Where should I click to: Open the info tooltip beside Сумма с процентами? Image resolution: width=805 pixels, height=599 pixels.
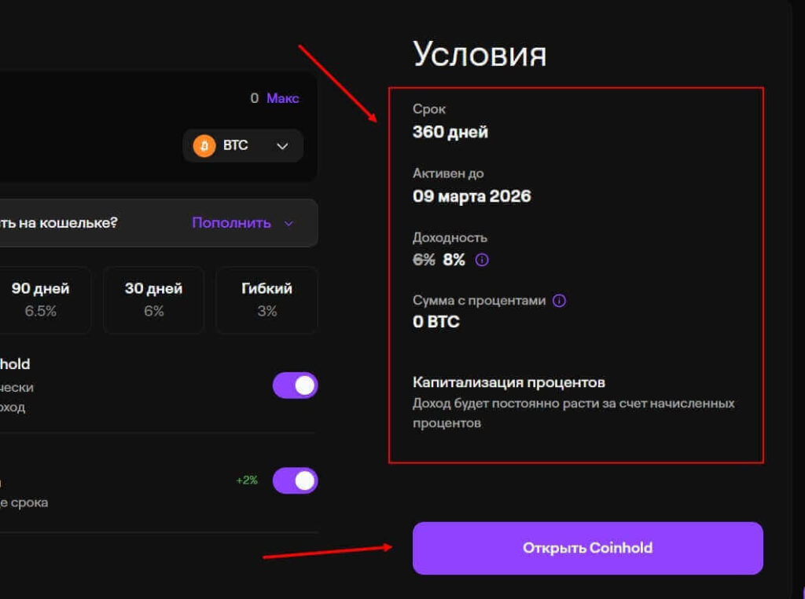[x=558, y=300]
